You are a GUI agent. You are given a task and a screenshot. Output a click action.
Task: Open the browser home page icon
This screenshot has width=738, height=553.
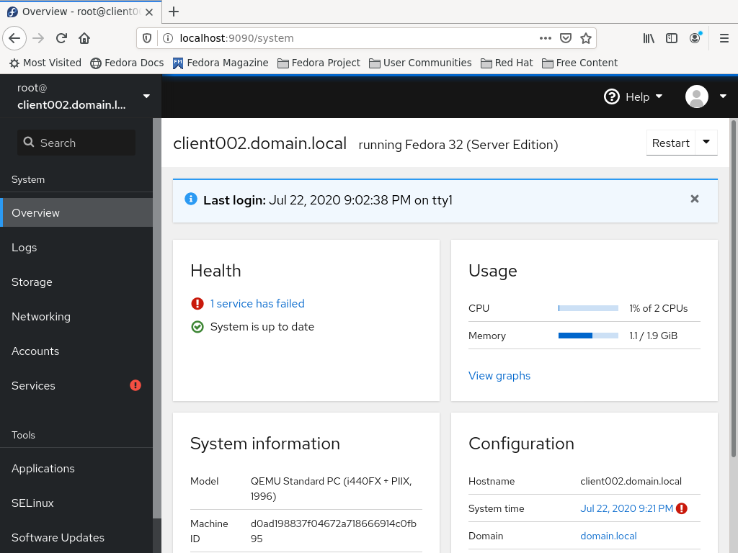pyautogui.click(x=84, y=38)
